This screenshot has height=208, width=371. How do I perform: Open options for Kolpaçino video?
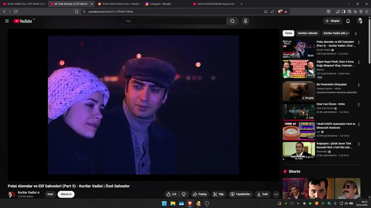pyautogui.click(x=359, y=144)
